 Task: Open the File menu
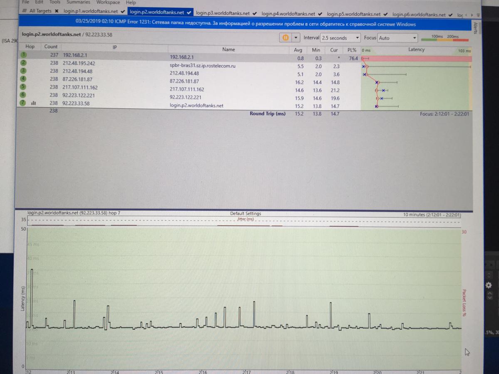26,2
